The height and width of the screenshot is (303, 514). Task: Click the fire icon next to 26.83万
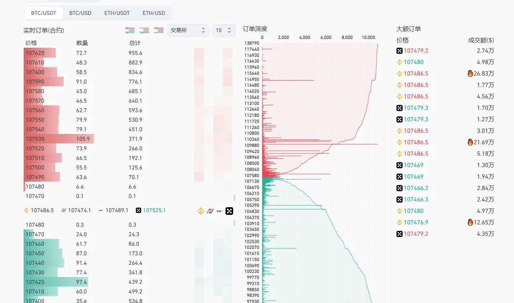470,73
